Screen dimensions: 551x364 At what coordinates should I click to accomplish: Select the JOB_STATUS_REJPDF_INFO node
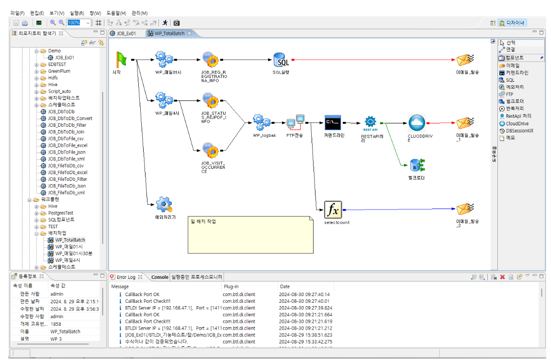[211, 101]
